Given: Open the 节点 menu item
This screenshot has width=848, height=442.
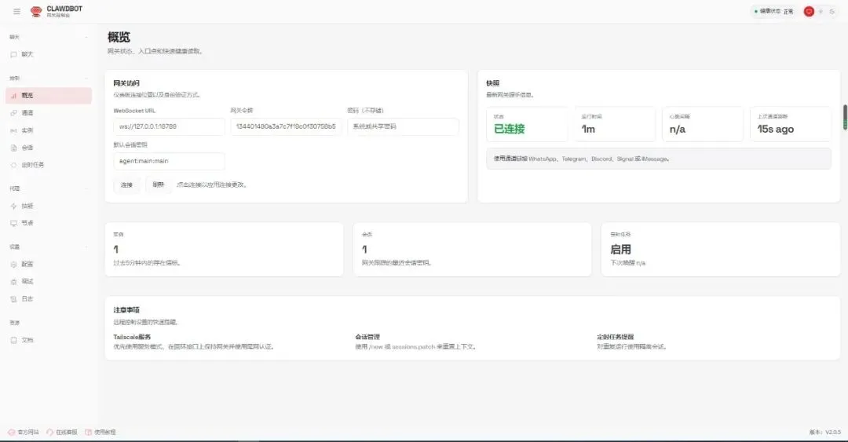Looking at the screenshot, I should pyautogui.click(x=49, y=223).
